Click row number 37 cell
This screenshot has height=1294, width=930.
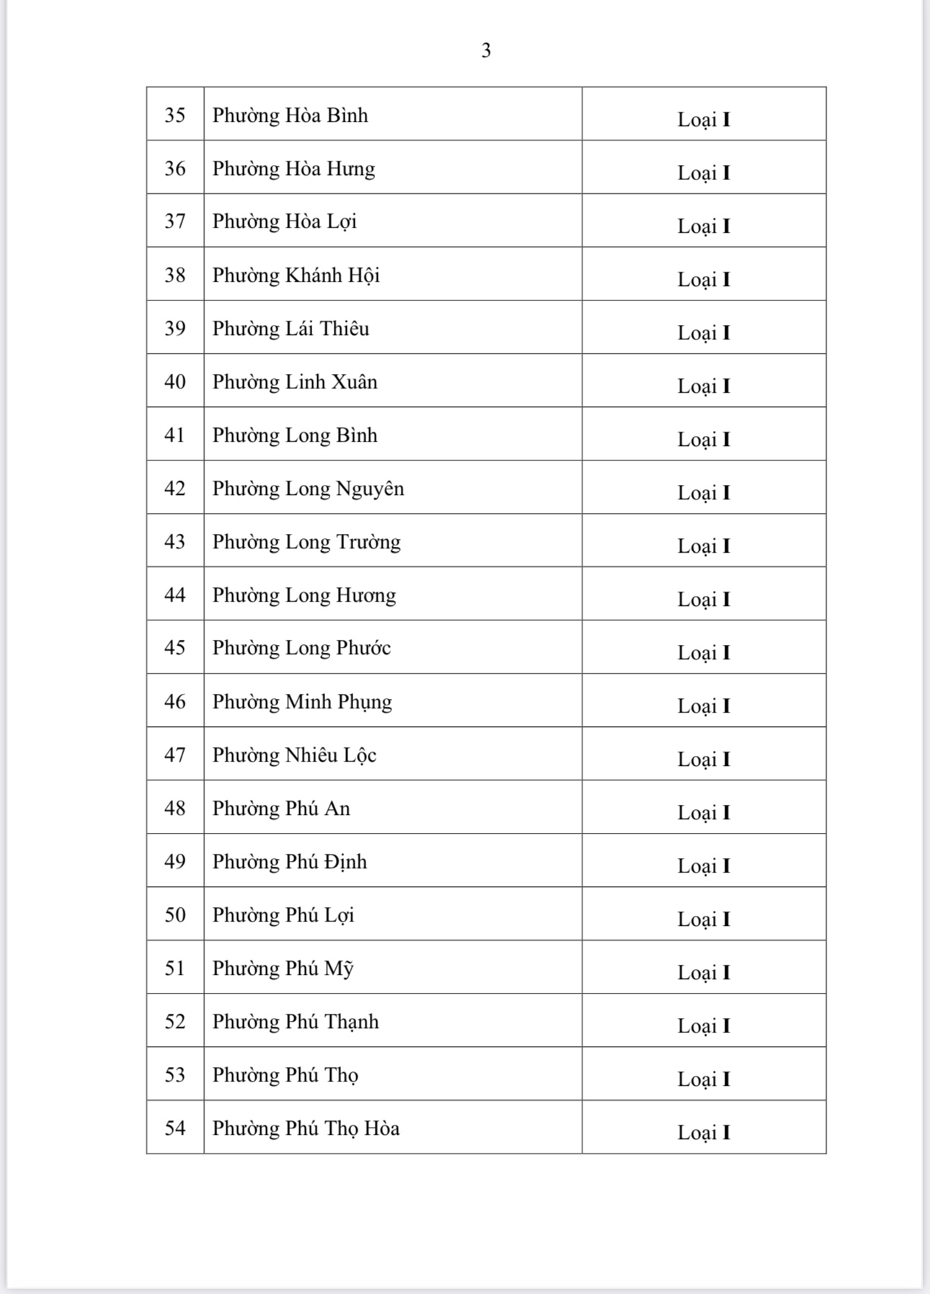[175, 220]
